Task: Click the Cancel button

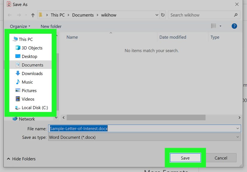Action: [x=221, y=158]
